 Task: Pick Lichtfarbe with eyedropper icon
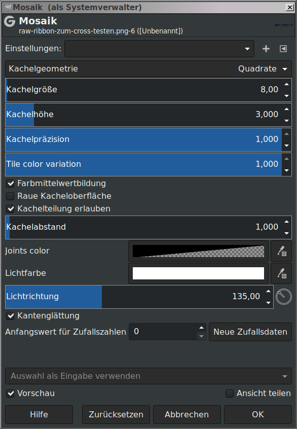point(281,273)
